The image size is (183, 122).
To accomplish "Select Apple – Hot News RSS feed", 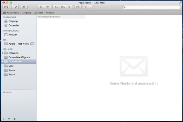I will [18, 44].
